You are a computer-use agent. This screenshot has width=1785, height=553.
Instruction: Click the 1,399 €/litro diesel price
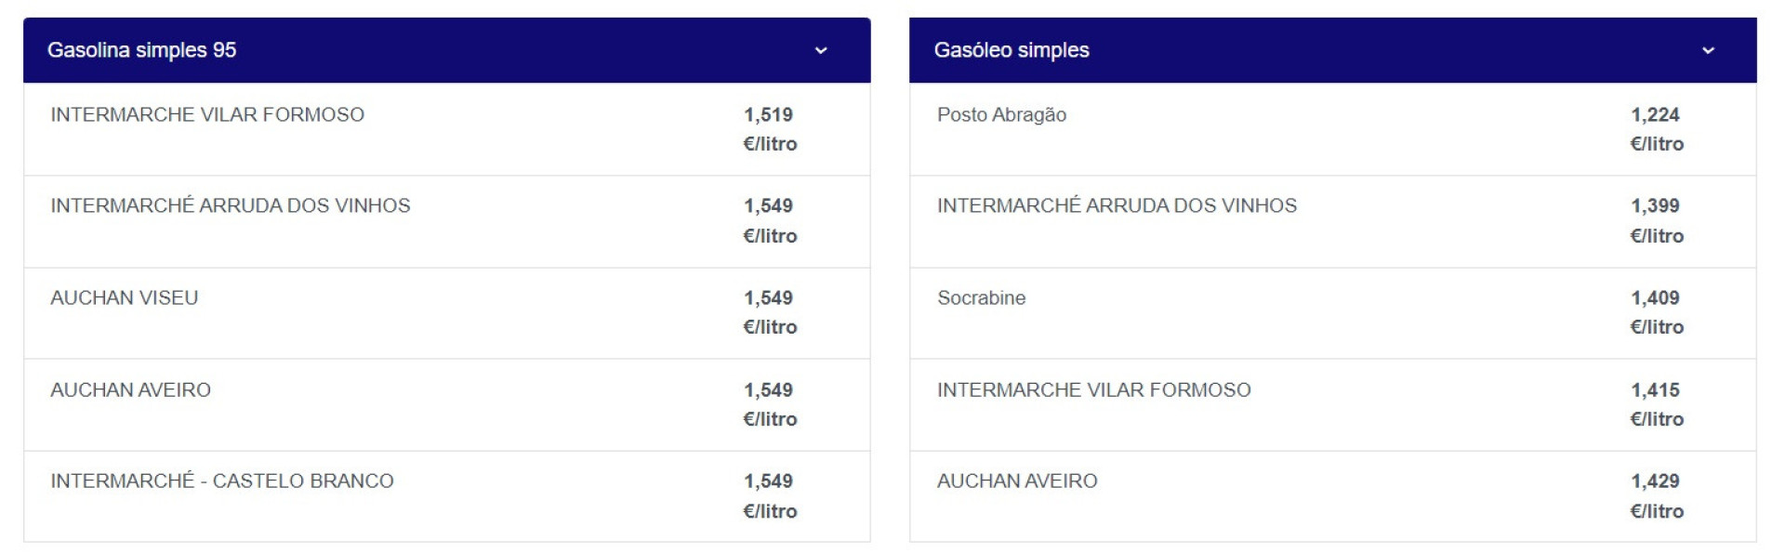coord(1656,220)
